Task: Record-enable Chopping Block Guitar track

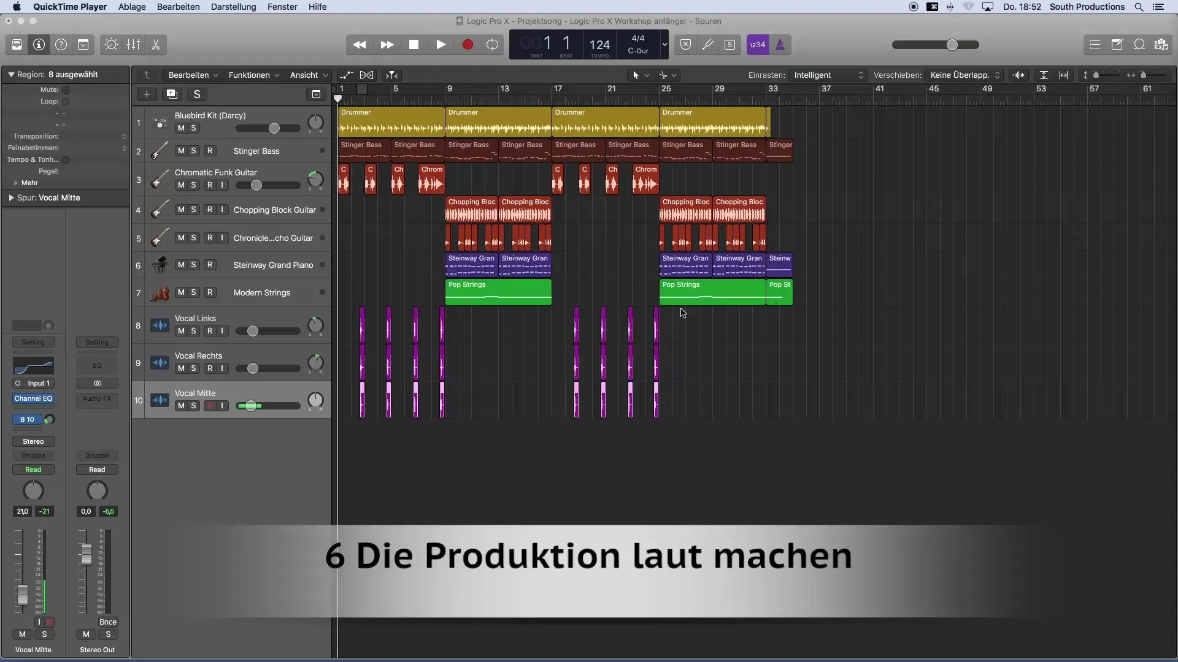Action: pos(210,210)
